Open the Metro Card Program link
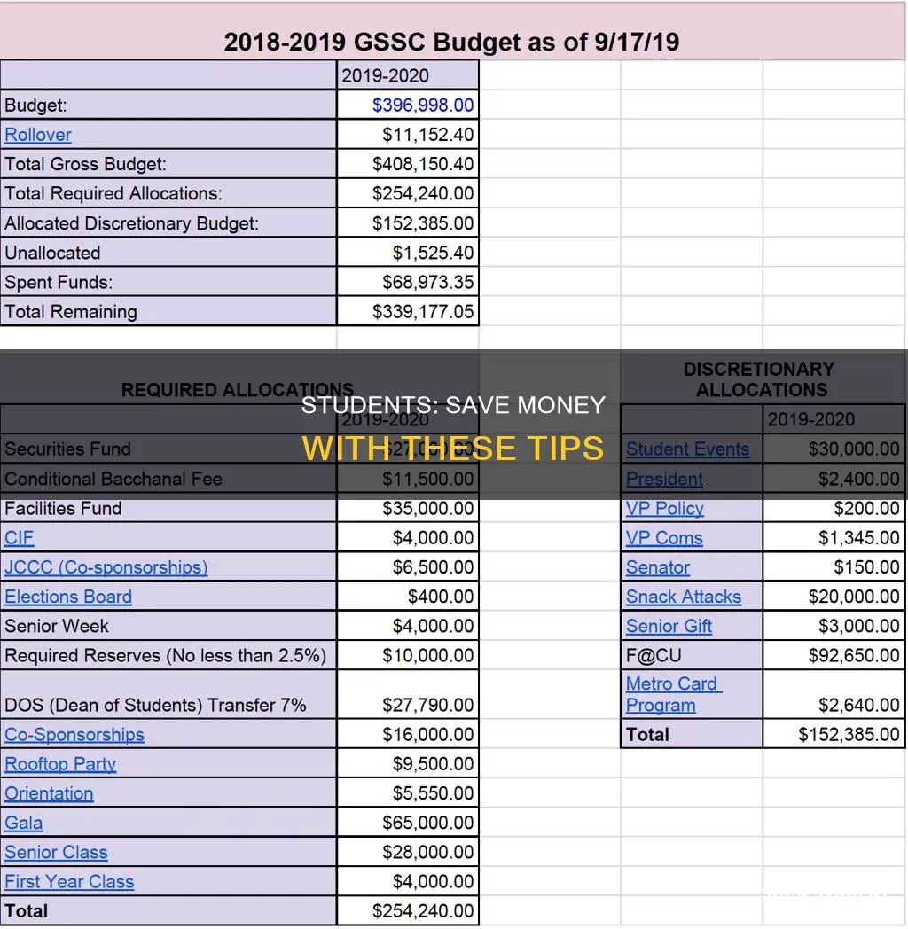Screen dimensions: 908x929 [674, 694]
